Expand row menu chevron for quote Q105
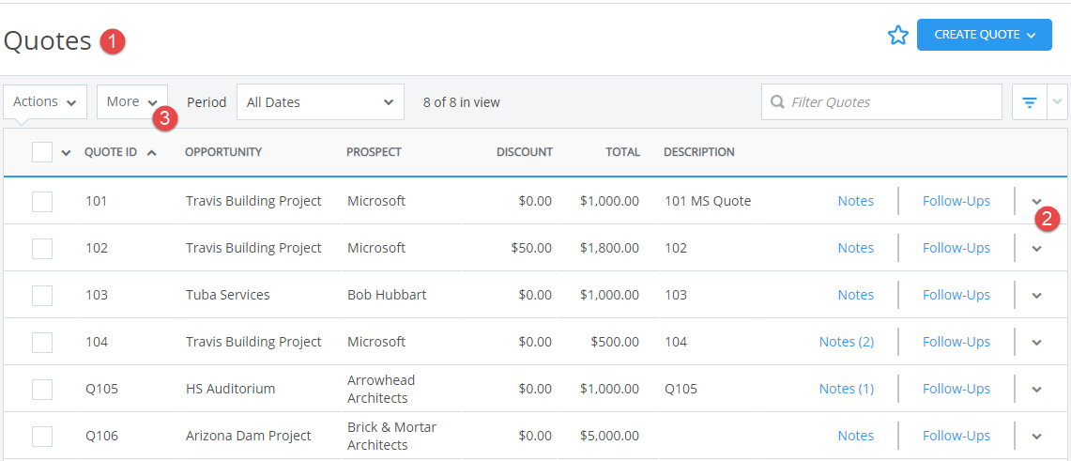The height and width of the screenshot is (461, 1071). click(x=1037, y=390)
